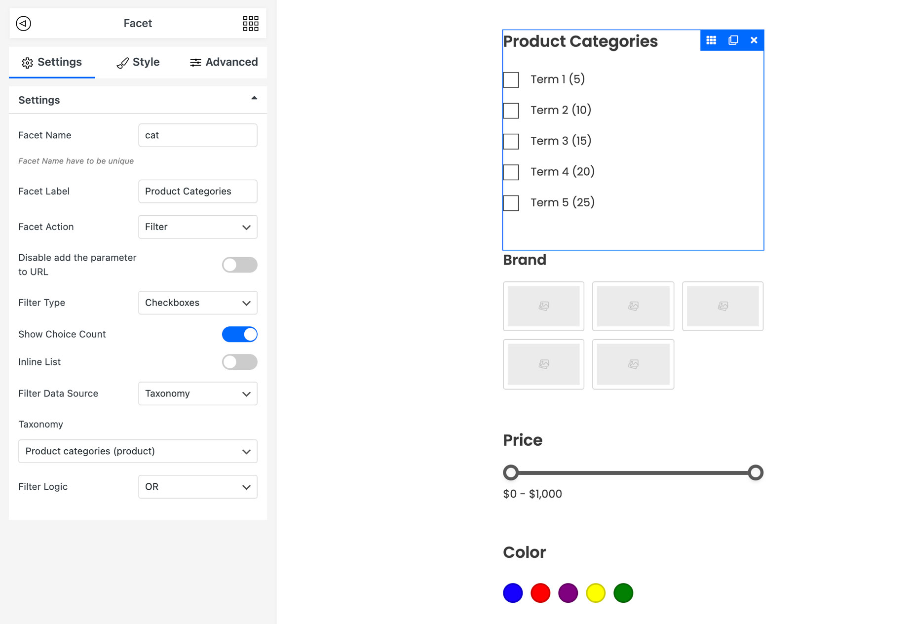Open the Facet Action dropdown

197,227
